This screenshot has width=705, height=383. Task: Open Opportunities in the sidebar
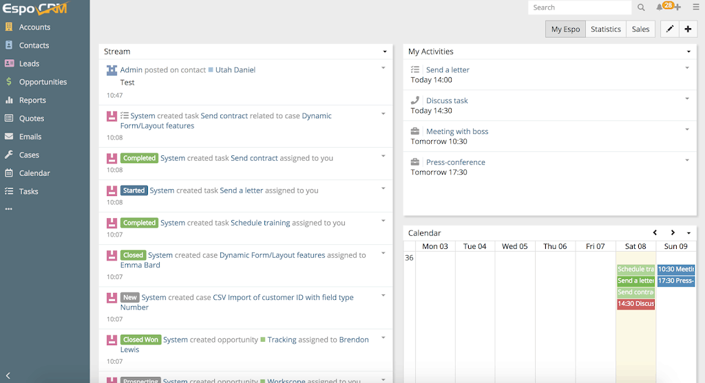[x=43, y=82]
